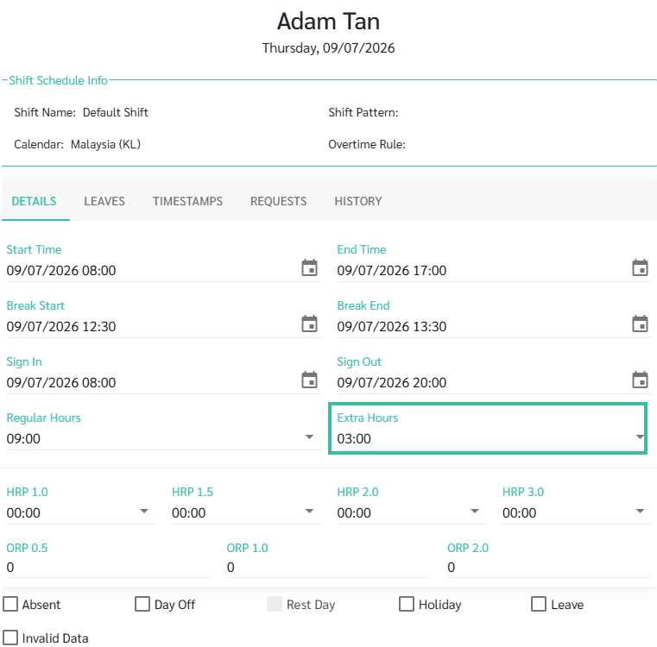The height and width of the screenshot is (647, 657).
Task: Edit the Sign Out field value
Action: (x=482, y=383)
